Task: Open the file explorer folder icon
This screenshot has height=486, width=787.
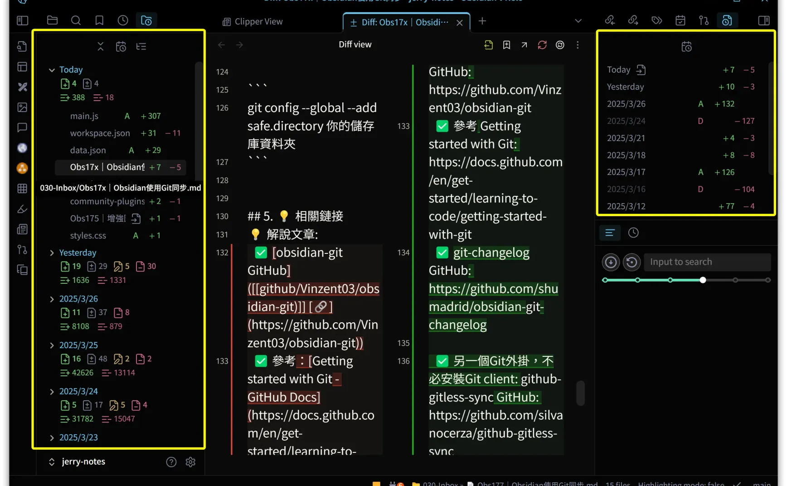Action: (x=52, y=20)
